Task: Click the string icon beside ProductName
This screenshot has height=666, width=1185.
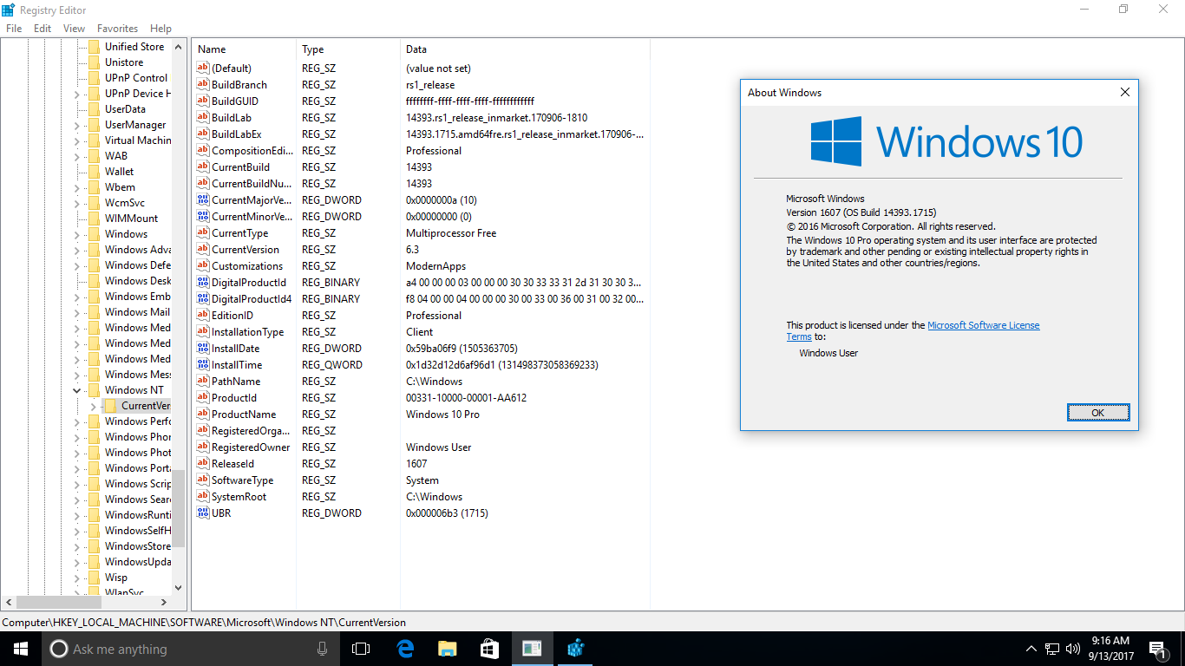Action: pyautogui.click(x=203, y=415)
